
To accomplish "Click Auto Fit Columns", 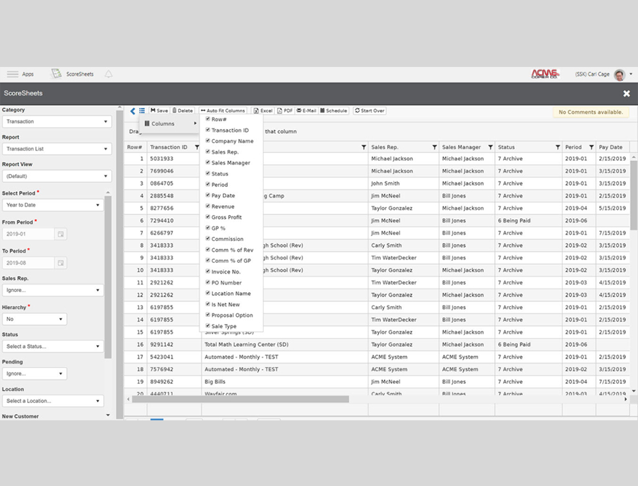I will pyautogui.click(x=223, y=110).
